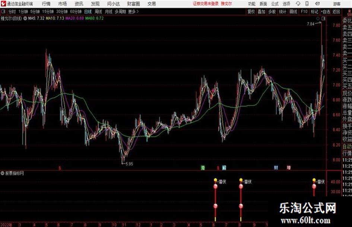Screen dimensions: 352x227
Task: Click the green 港 event marker
Action: point(203,168)
